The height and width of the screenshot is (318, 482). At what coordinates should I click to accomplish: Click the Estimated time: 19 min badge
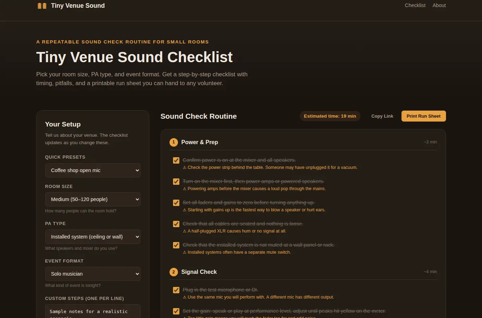(x=330, y=116)
